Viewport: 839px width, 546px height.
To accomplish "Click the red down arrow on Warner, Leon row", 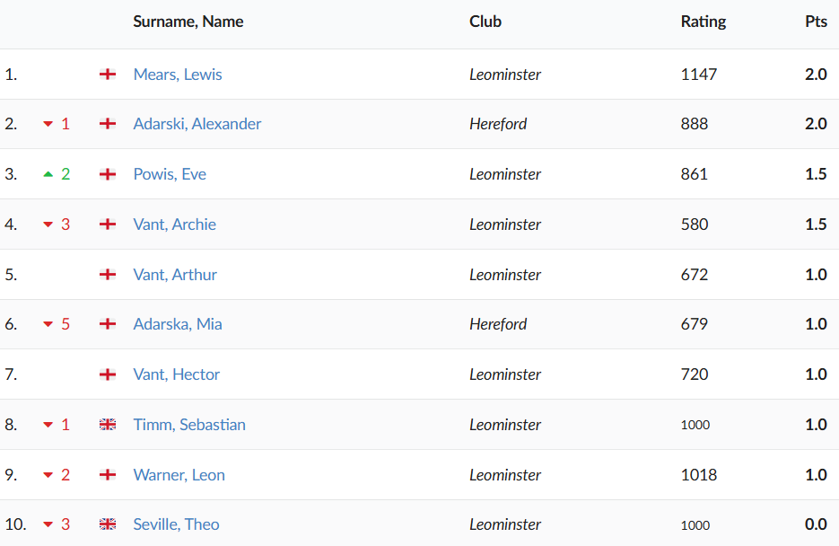I will click(48, 475).
